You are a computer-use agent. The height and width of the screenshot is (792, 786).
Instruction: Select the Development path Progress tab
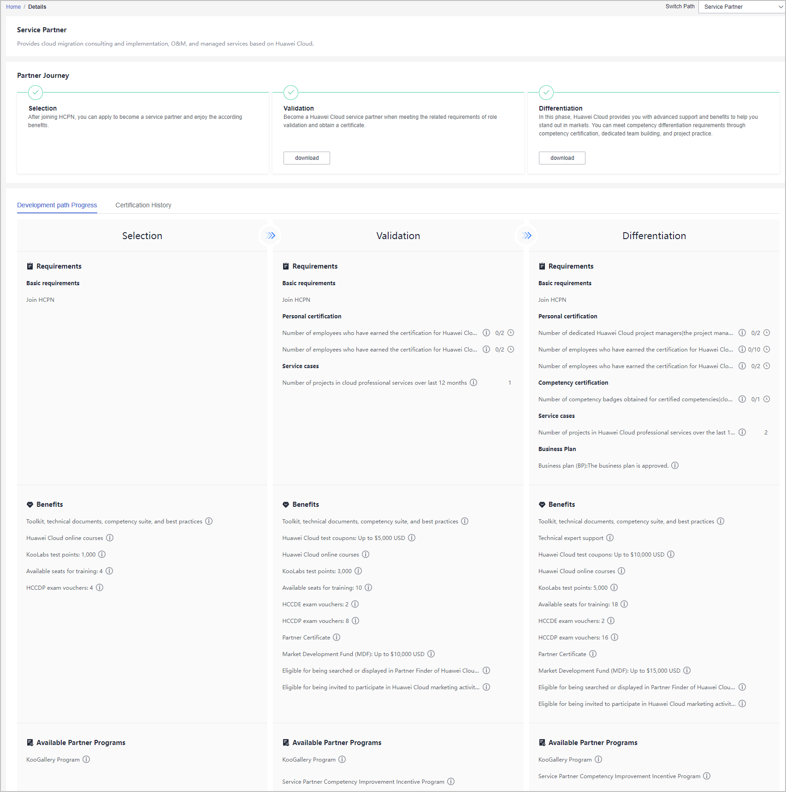[57, 205]
